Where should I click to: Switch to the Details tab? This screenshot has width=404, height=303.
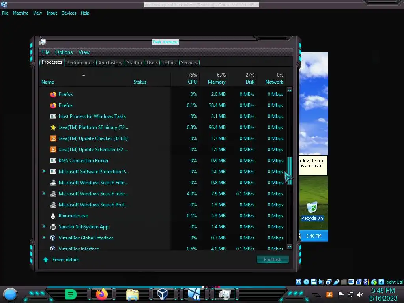point(169,63)
